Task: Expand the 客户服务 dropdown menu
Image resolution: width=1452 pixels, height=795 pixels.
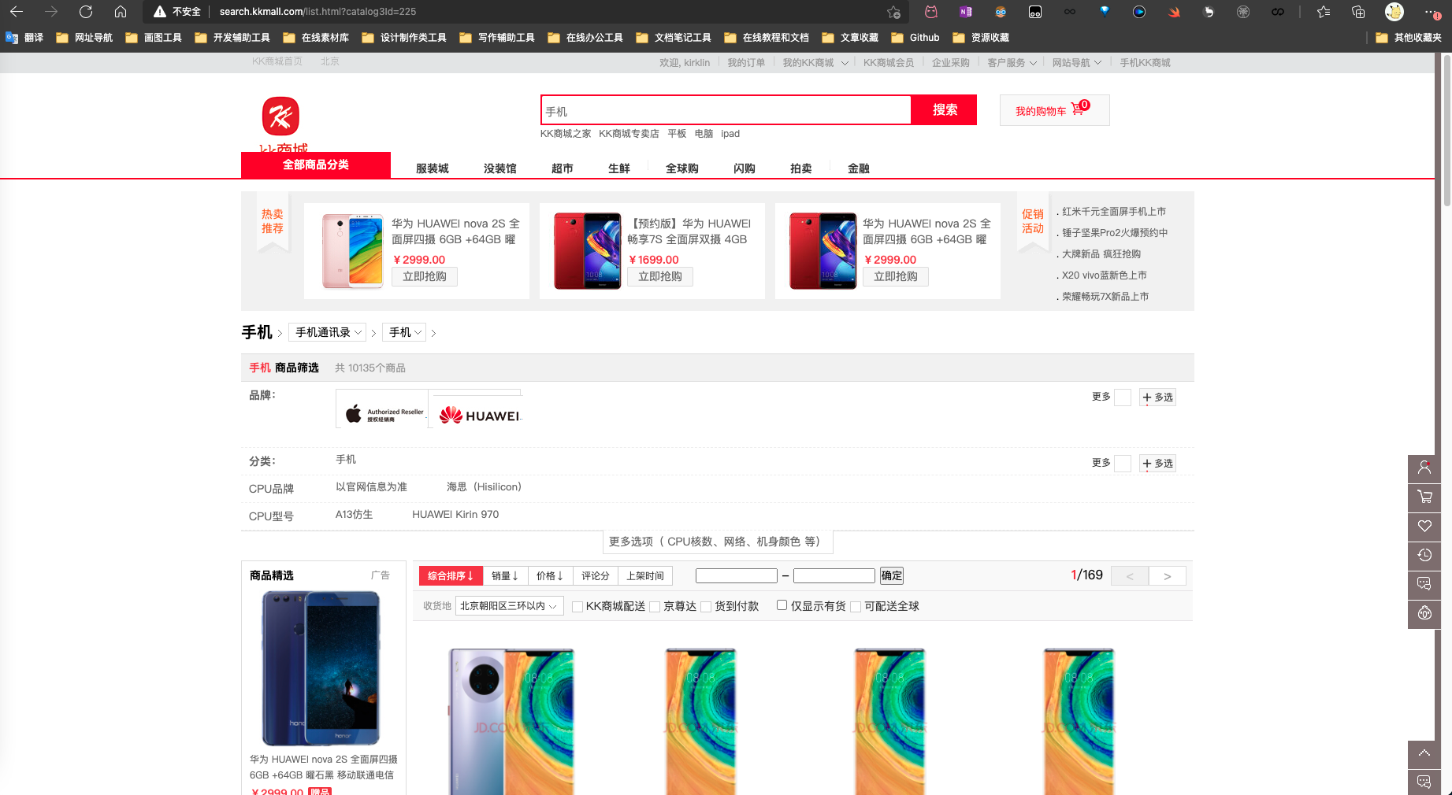Action: point(1012,63)
